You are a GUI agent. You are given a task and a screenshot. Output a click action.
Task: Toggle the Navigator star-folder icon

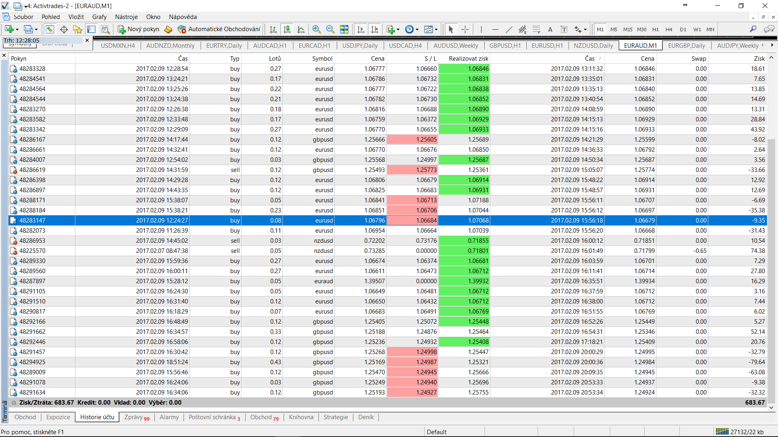pos(77,29)
